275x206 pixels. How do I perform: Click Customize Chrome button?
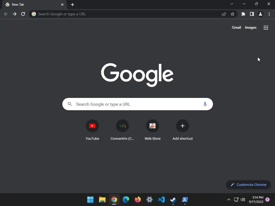click(248, 185)
